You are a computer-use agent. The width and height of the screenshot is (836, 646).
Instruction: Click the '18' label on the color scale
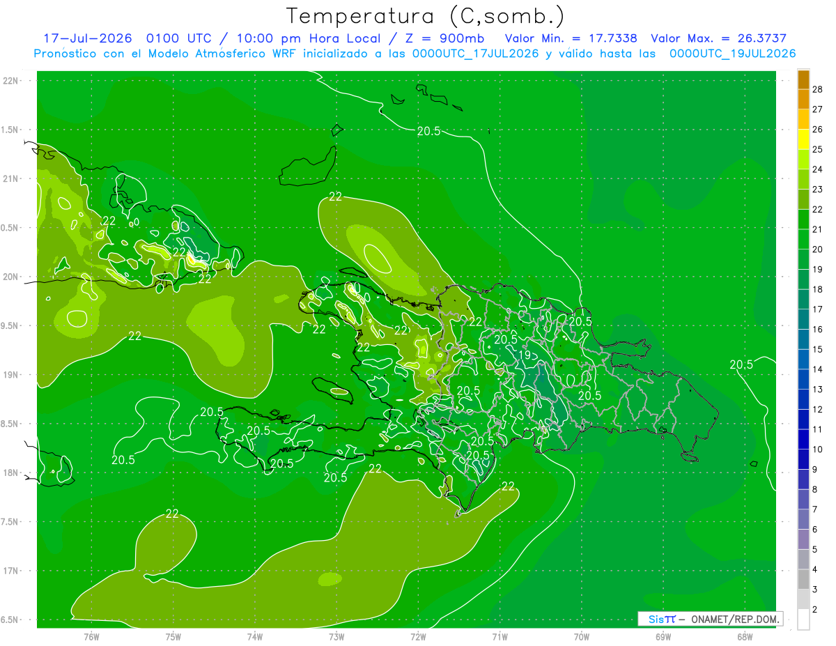[818, 289]
